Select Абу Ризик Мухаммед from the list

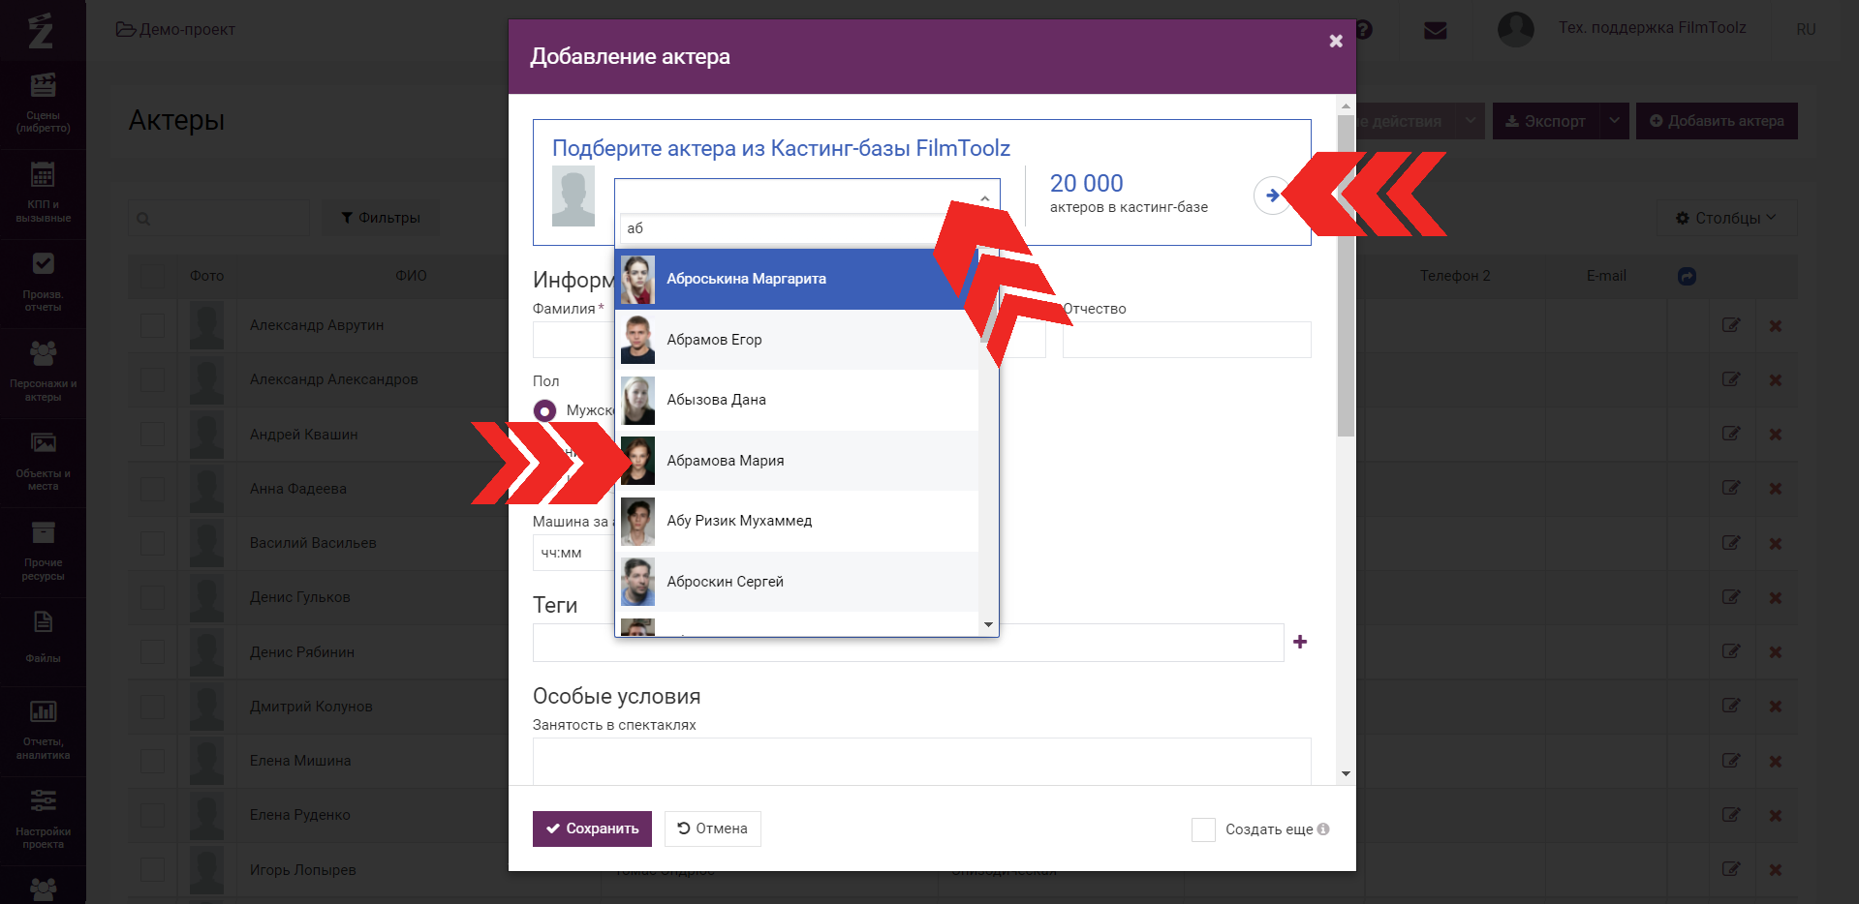click(x=796, y=521)
